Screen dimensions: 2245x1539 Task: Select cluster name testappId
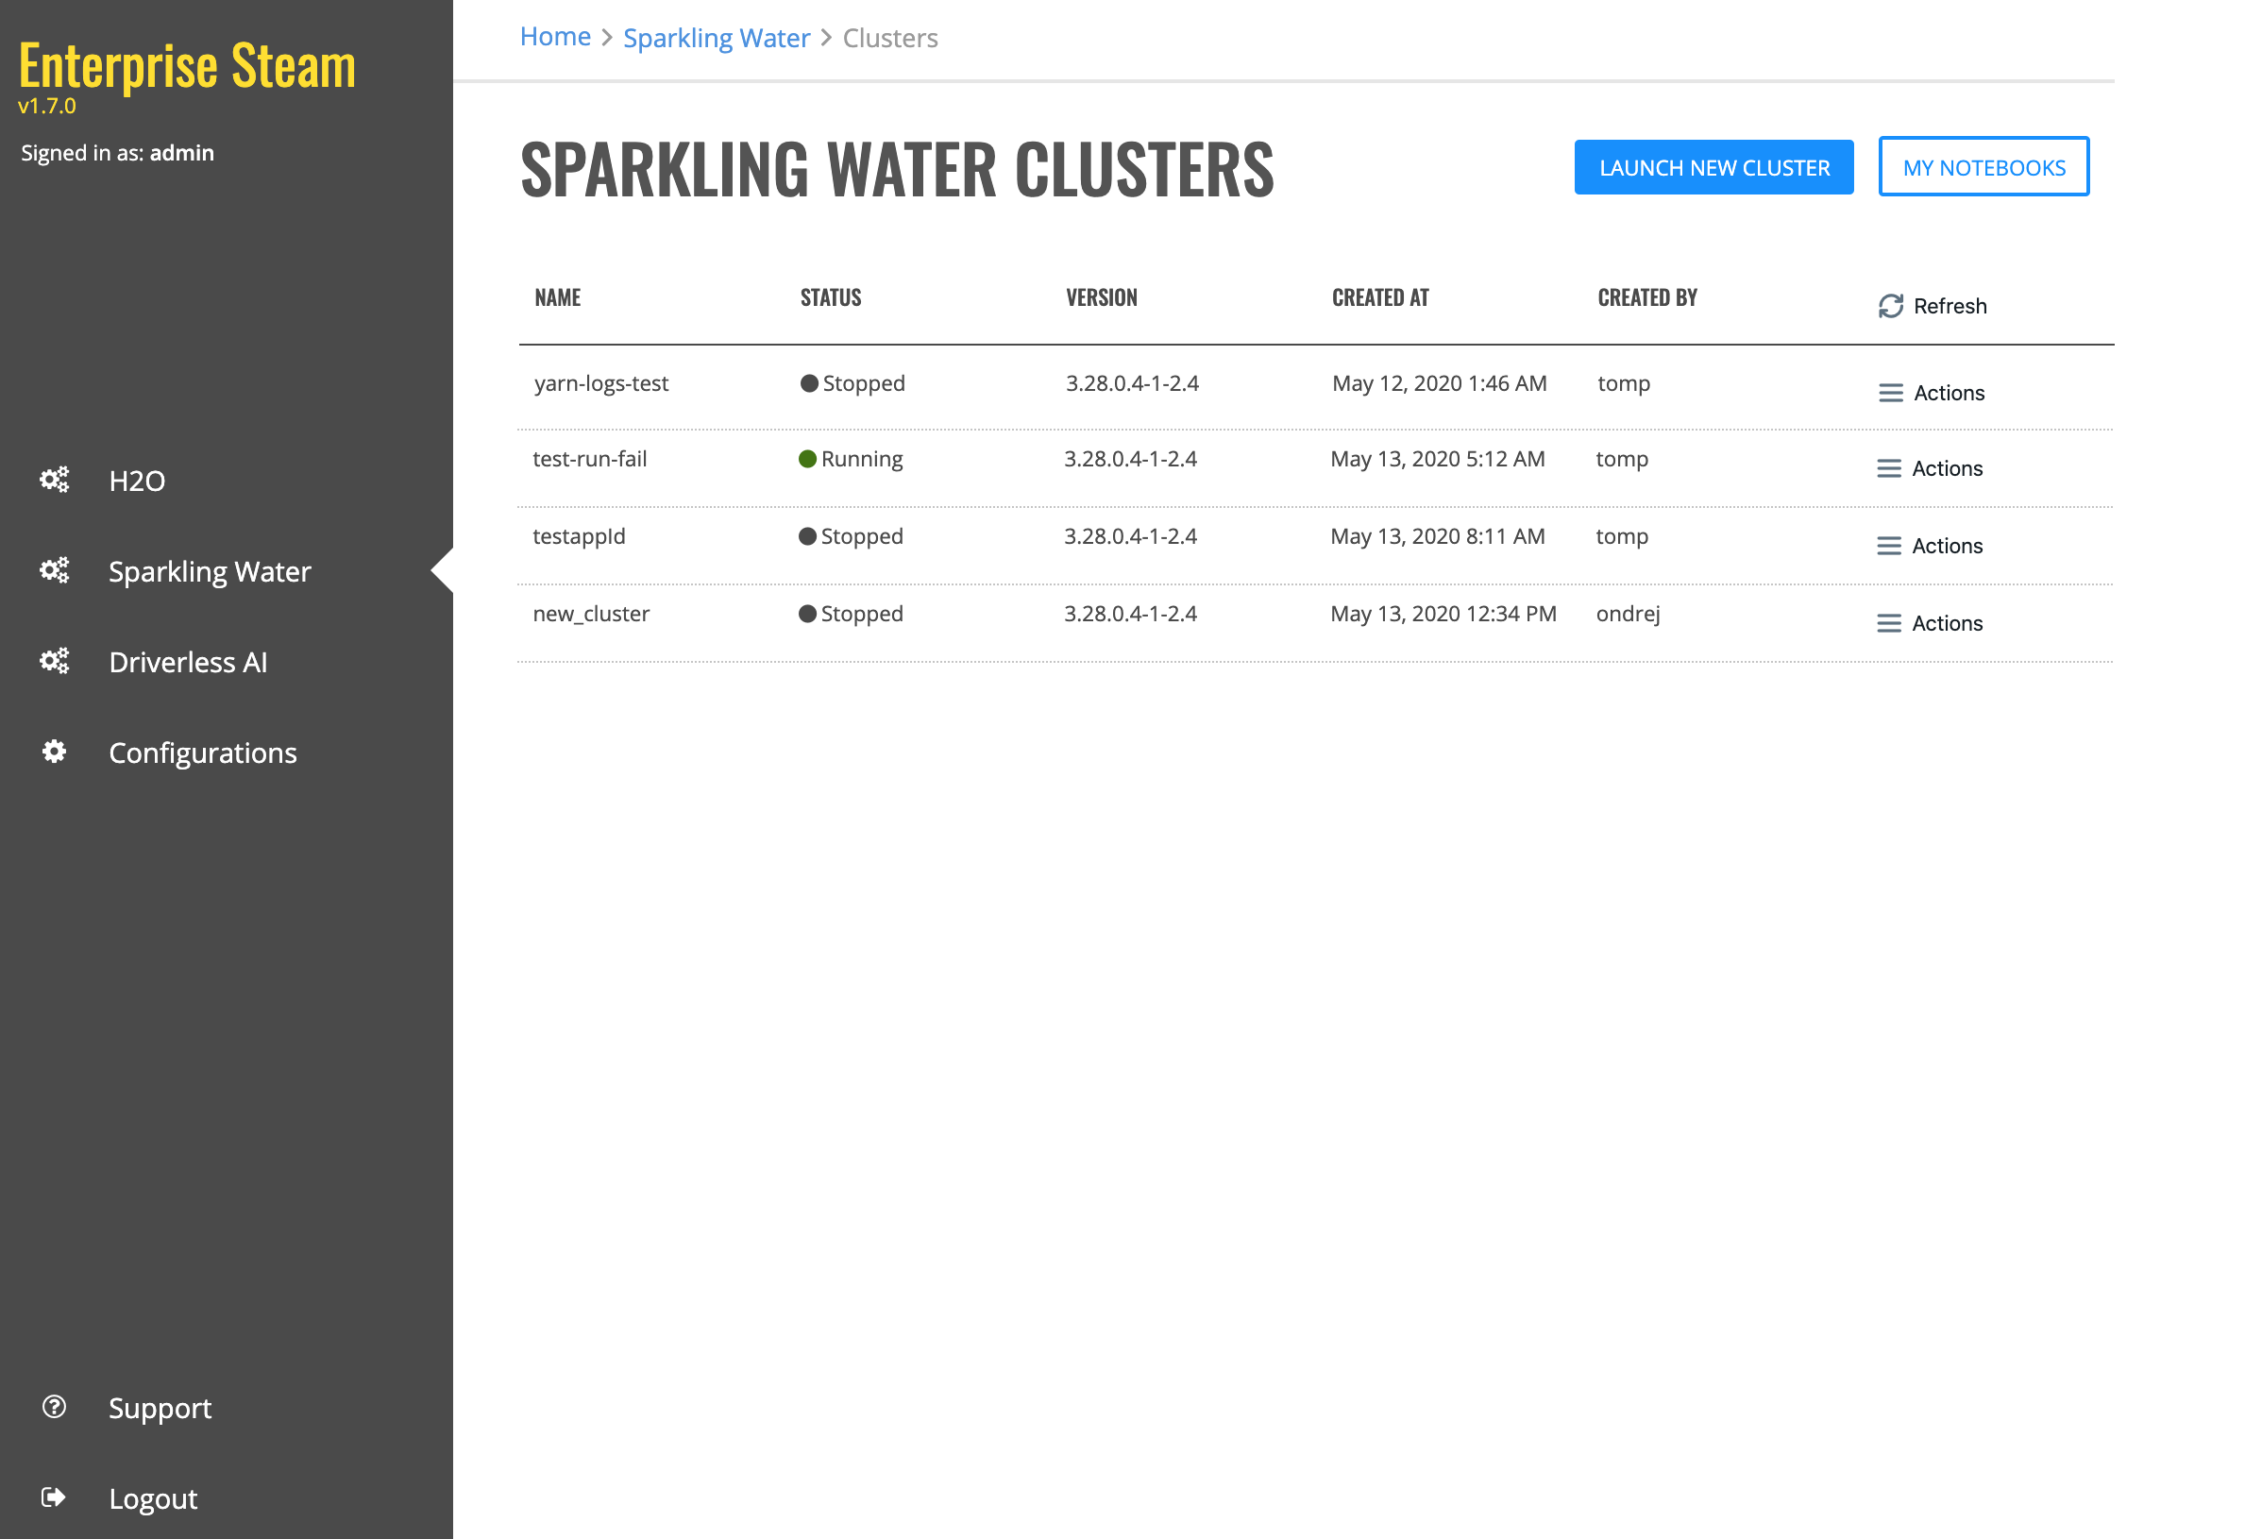[579, 536]
